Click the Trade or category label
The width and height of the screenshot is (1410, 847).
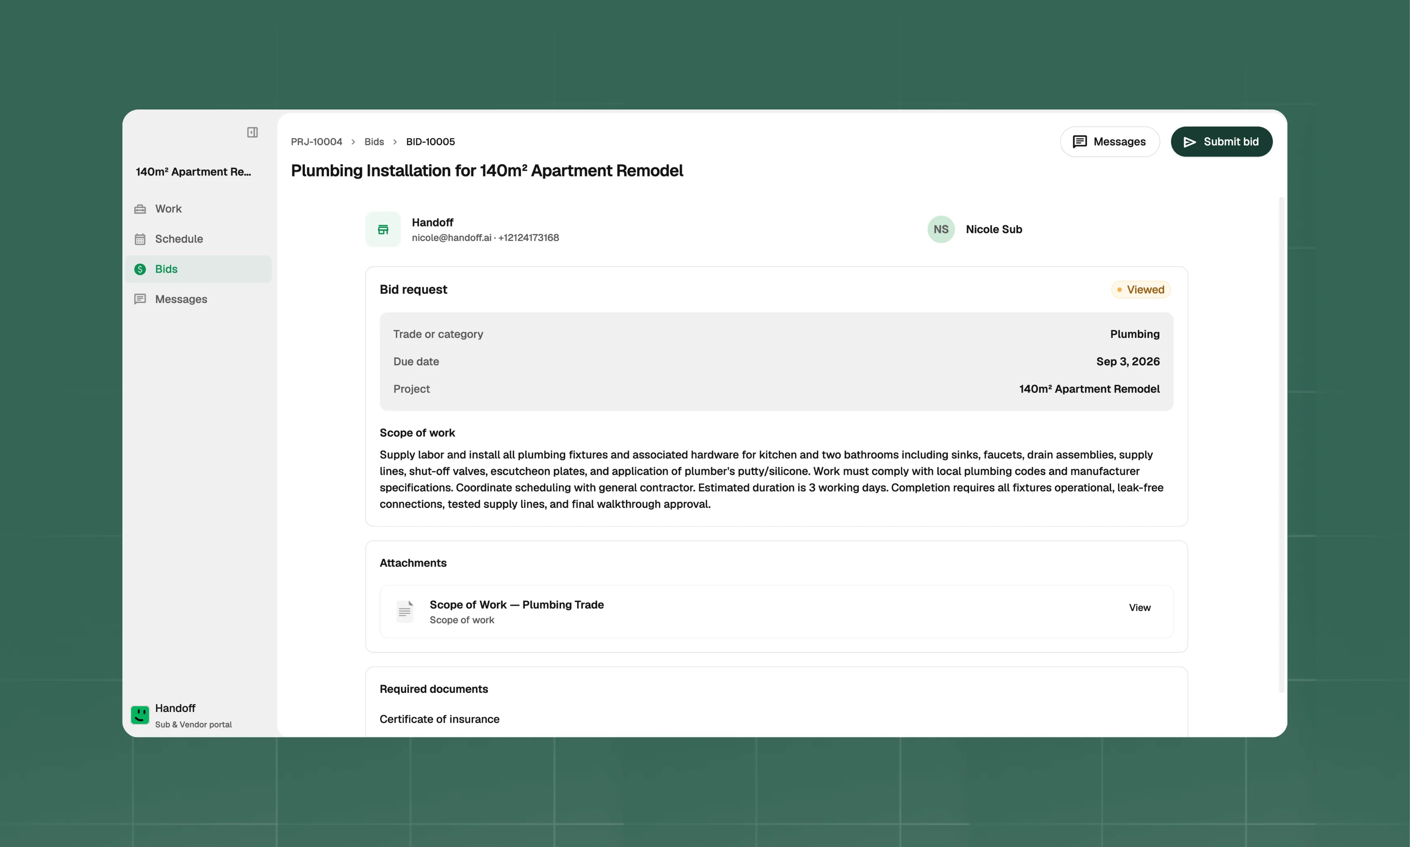(x=438, y=334)
